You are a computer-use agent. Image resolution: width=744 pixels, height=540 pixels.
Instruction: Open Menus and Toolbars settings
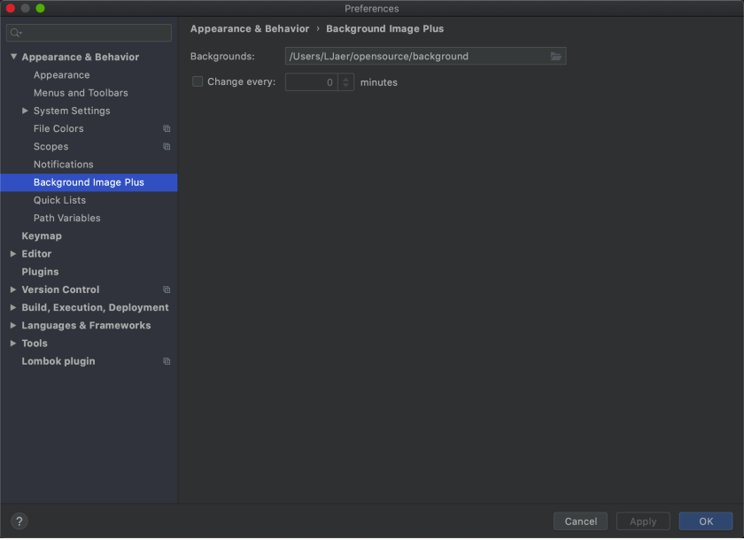click(x=81, y=93)
